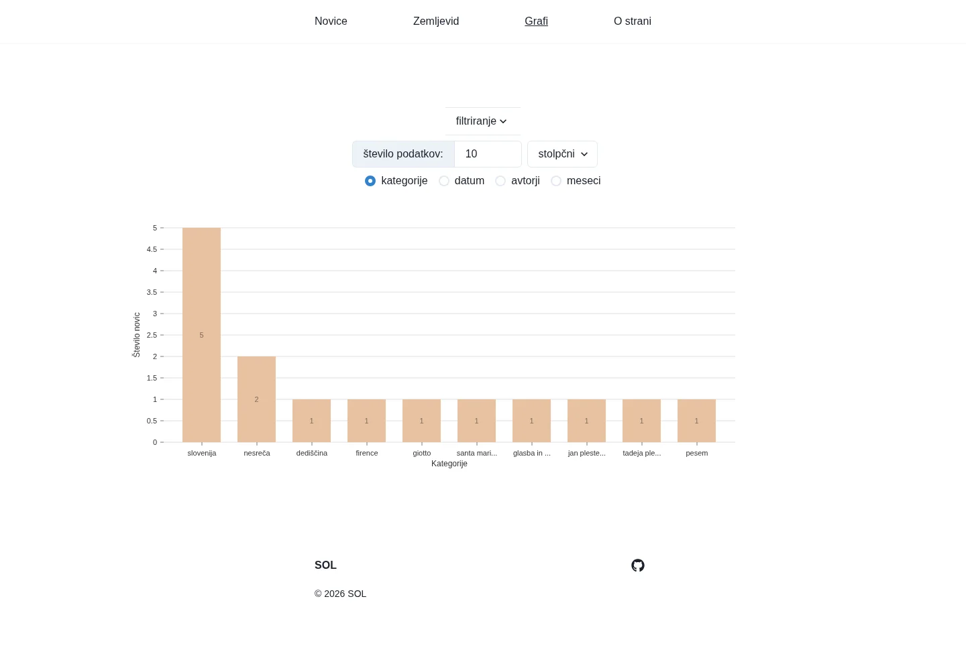
Task: Click the firence bar in chart
Action: pyautogui.click(x=366, y=421)
